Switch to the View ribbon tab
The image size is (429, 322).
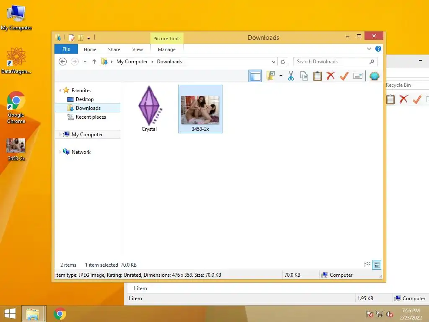[137, 49]
